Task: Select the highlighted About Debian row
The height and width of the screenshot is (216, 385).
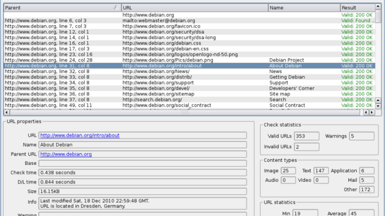Action: [189, 65]
